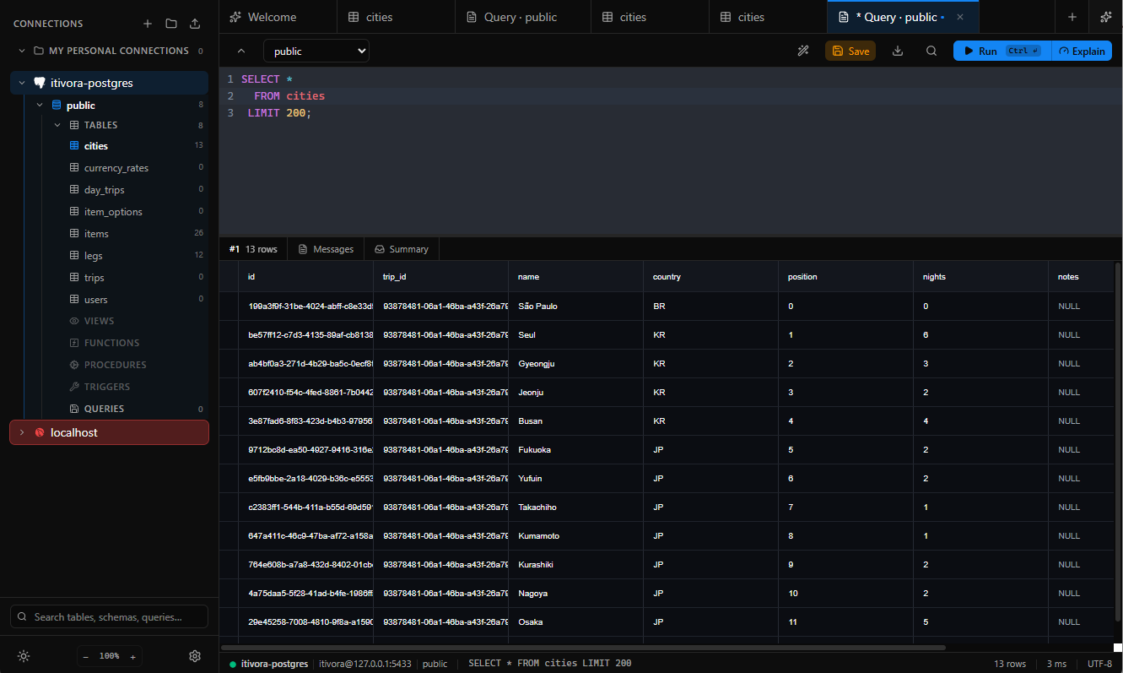Click the search icon in the query editor

pos(931,51)
